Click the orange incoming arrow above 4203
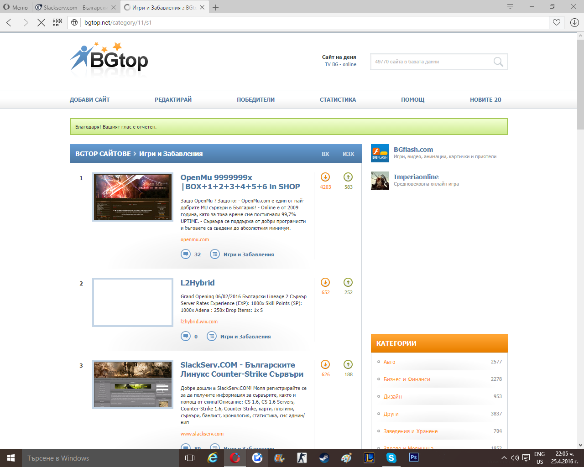Viewport: 584px width, 467px height. click(x=325, y=177)
